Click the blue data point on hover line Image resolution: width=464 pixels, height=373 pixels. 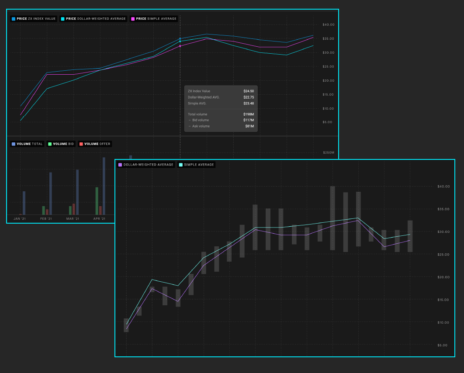[x=180, y=38]
